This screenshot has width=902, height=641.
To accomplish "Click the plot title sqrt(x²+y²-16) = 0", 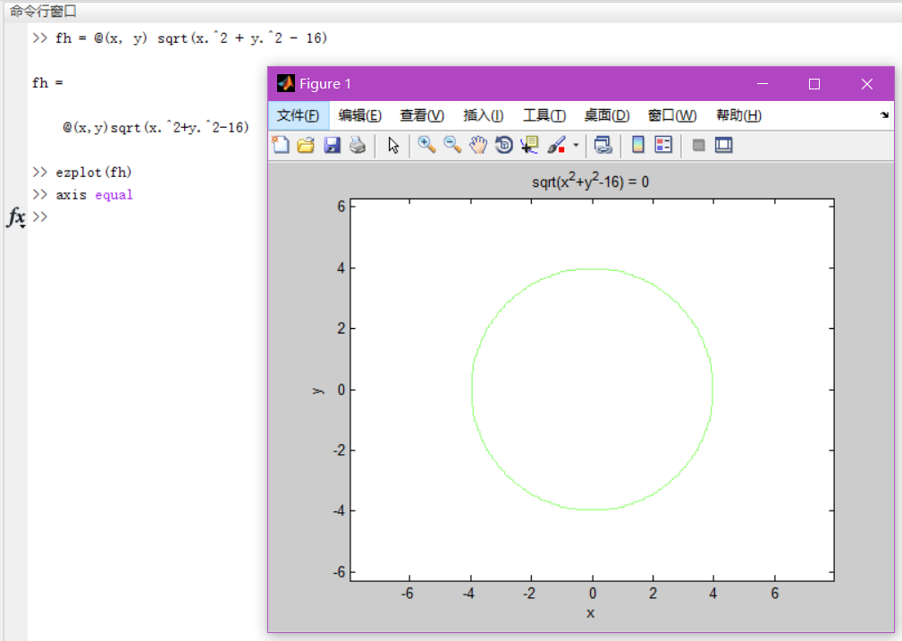I will pyautogui.click(x=590, y=181).
